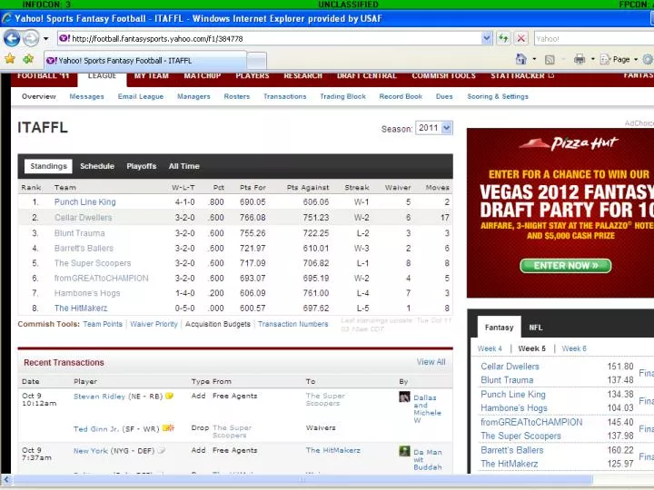Click ENTER NOW on Pizza Hut ad

[x=566, y=266]
